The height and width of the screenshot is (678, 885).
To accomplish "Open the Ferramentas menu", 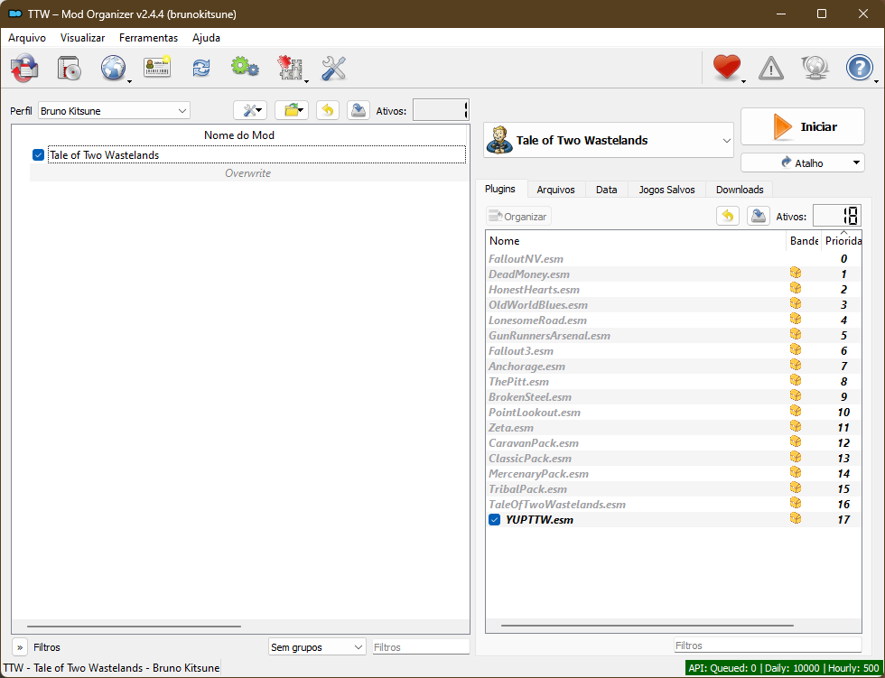I will [x=148, y=38].
